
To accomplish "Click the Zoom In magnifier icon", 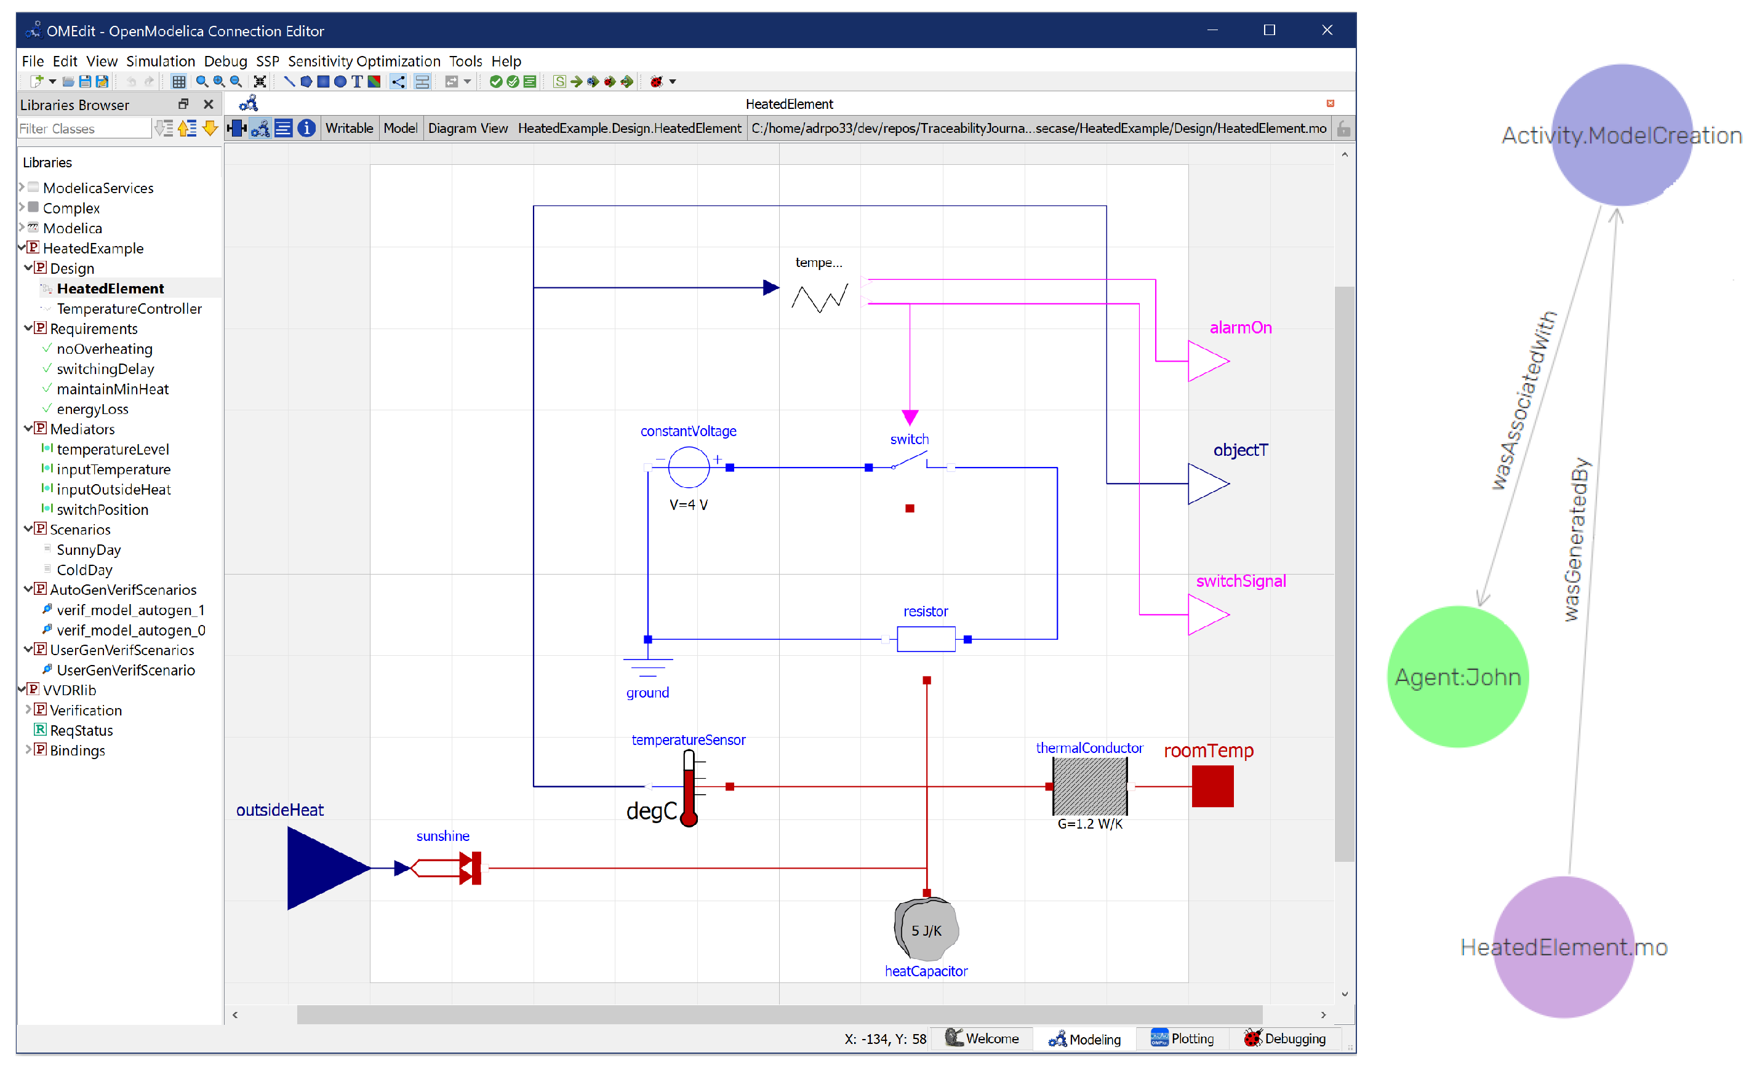I will click(219, 82).
